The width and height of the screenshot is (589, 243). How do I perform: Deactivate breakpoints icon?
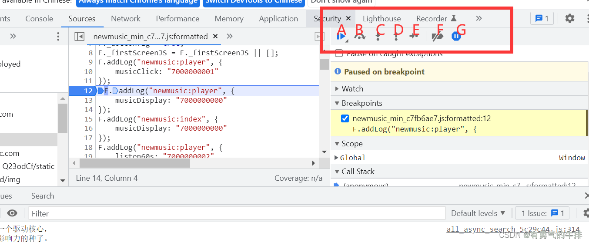click(x=438, y=37)
